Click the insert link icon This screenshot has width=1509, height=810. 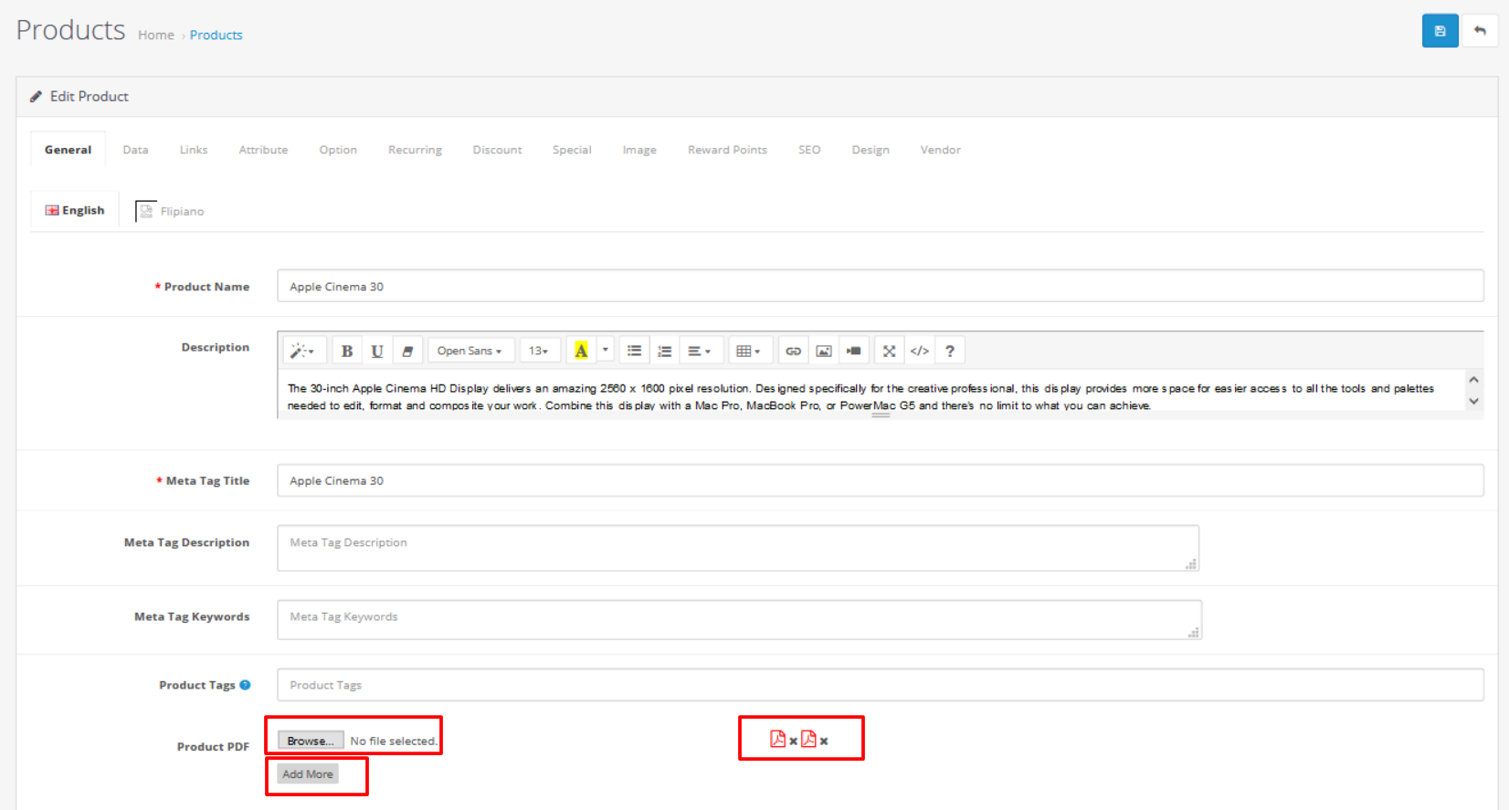tap(793, 351)
